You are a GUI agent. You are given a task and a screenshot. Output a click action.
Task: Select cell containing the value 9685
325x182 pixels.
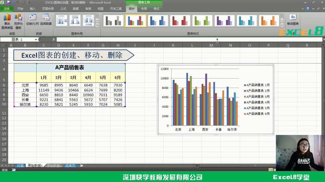pyautogui.click(x=44, y=85)
